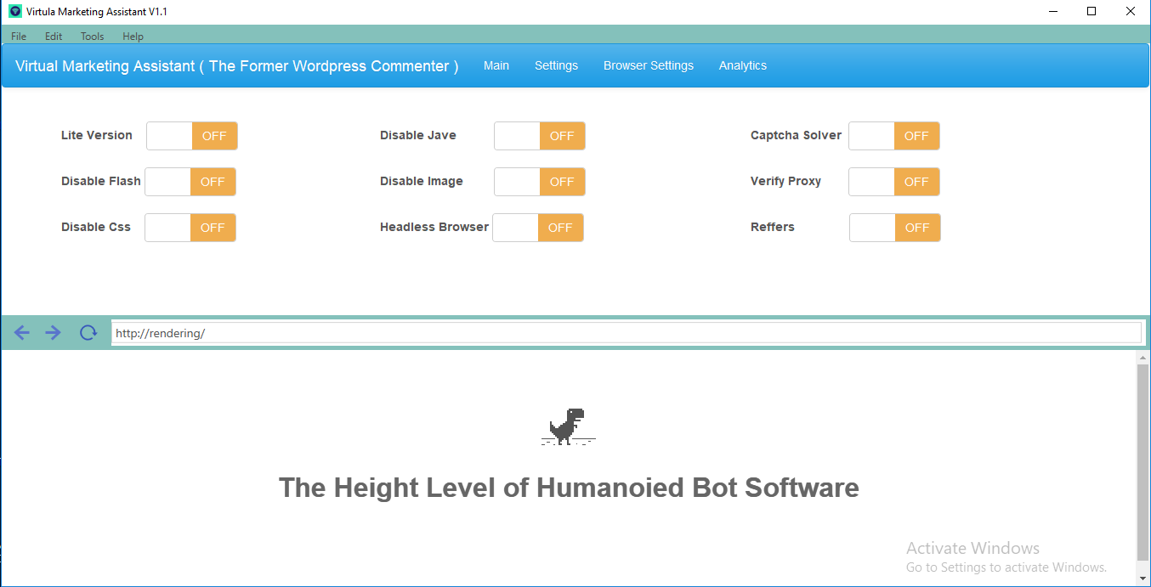
Task: Enable Verify Proxy
Action: pyautogui.click(x=893, y=181)
